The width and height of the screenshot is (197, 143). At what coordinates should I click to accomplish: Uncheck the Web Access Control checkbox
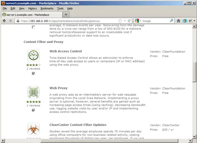pos(33,73)
